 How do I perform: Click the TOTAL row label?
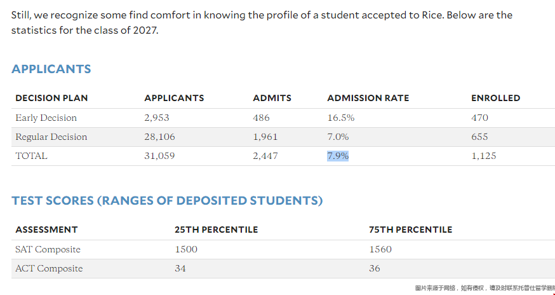(x=31, y=156)
